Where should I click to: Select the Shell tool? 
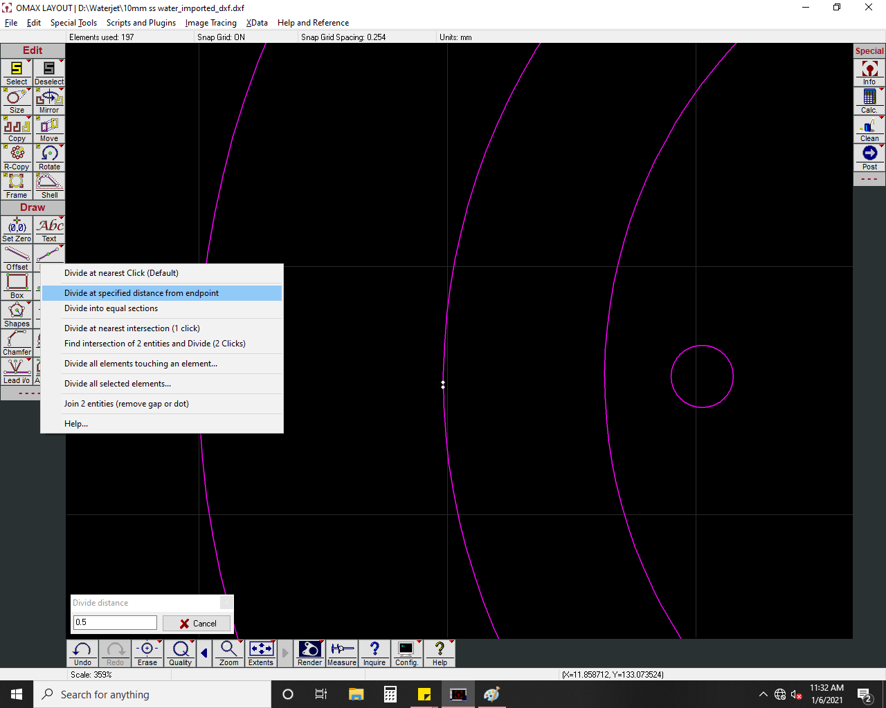coord(49,186)
